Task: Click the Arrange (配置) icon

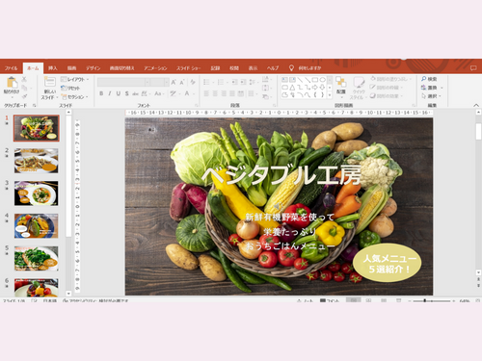Action: point(340,82)
